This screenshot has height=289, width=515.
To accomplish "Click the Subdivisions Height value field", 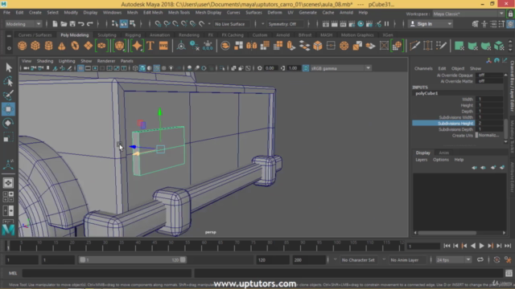I will (x=489, y=123).
